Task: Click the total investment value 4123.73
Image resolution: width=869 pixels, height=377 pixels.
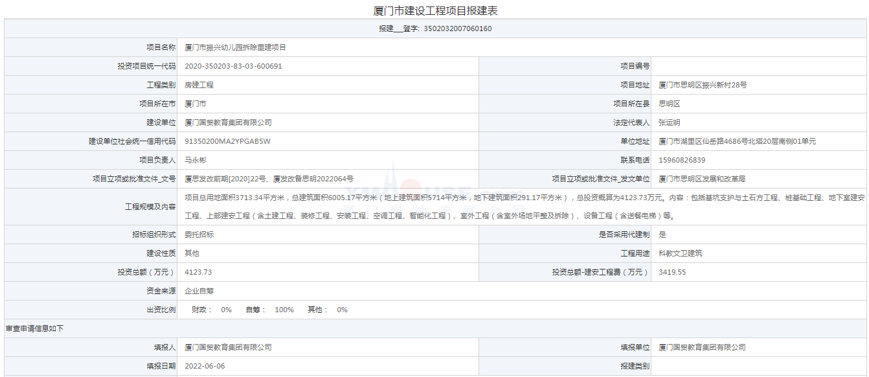Action: 198,272
